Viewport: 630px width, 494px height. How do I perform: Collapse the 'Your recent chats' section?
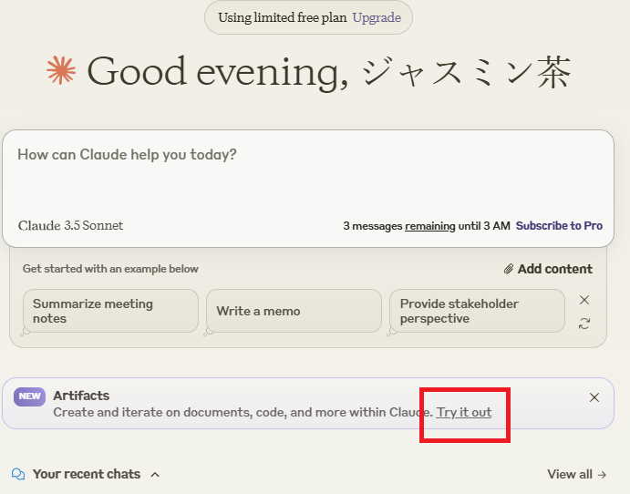155,475
